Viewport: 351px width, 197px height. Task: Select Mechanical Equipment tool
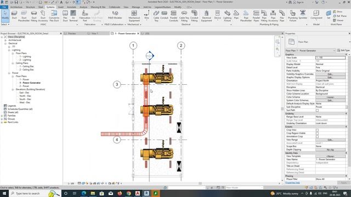pyautogui.click(x=134, y=16)
